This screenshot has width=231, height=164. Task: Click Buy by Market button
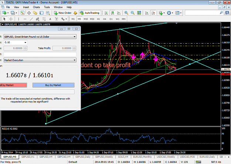[53, 85]
